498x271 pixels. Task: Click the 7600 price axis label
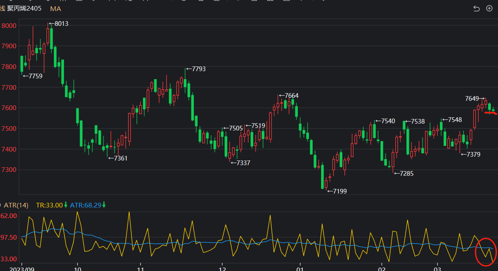click(9, 108)
